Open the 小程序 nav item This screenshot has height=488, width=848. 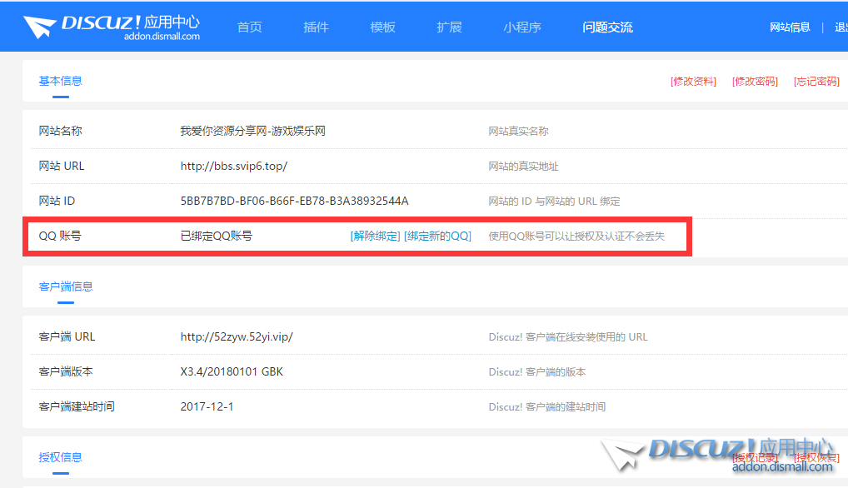(522, 27)
